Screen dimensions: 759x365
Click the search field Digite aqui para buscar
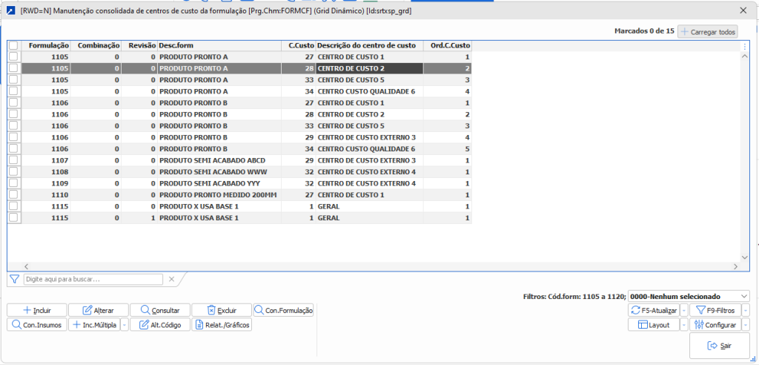(x=93, y=279)
